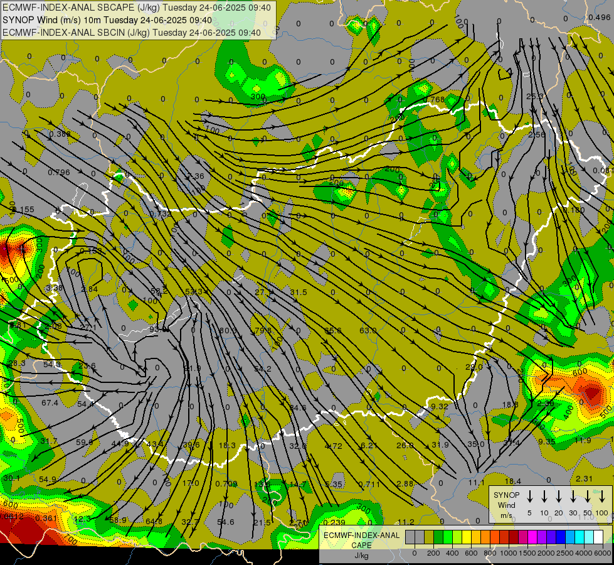Click the wind legend arrow above 50

(x=588, y=497)
